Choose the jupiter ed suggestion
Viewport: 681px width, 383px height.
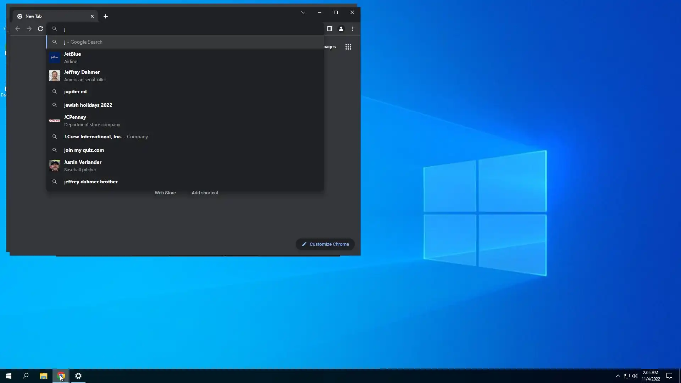(75, 91)
